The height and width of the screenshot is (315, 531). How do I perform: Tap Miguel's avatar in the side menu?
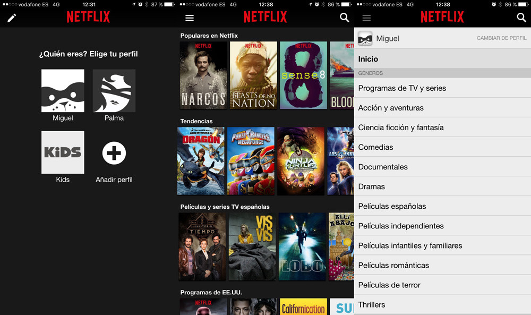coord(365,38)
